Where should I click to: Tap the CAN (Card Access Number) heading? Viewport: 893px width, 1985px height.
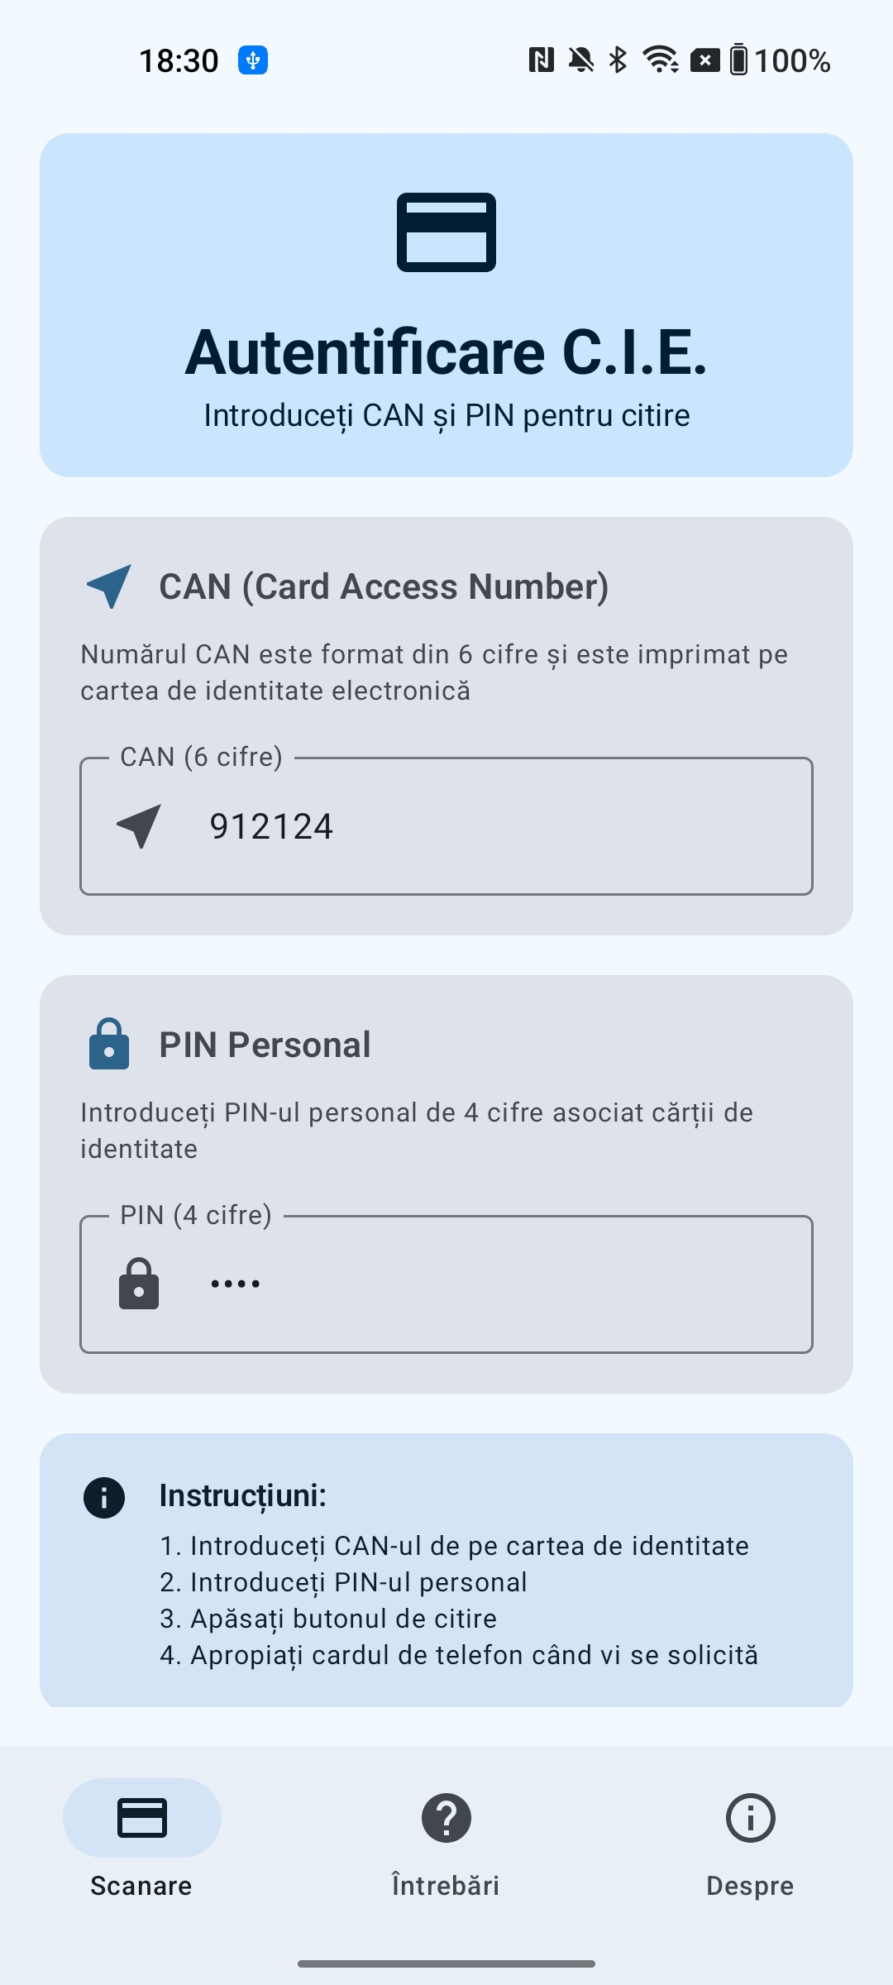coord(384,586)
